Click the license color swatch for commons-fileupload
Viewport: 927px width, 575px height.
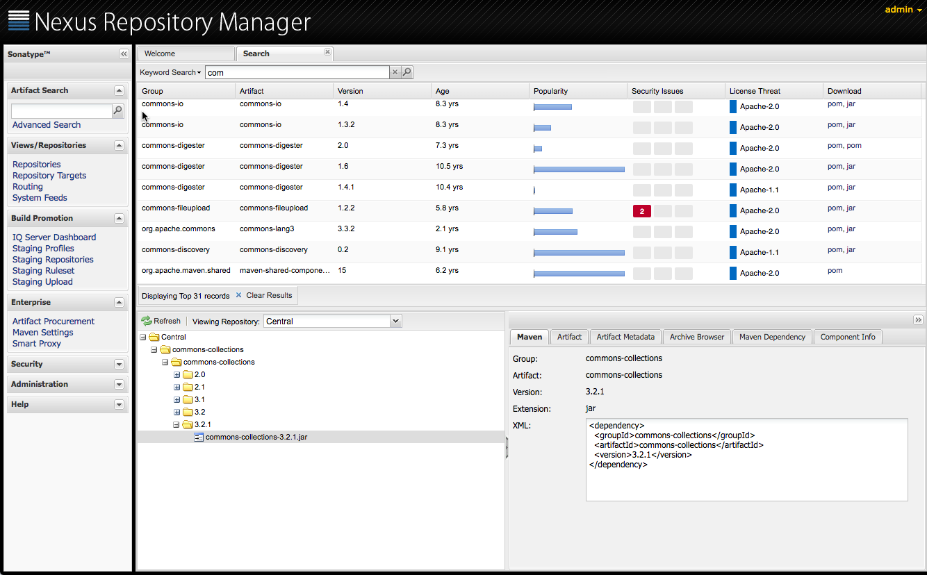click(732, 210)
